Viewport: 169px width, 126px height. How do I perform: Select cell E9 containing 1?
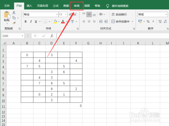click(x=64, y=94)
